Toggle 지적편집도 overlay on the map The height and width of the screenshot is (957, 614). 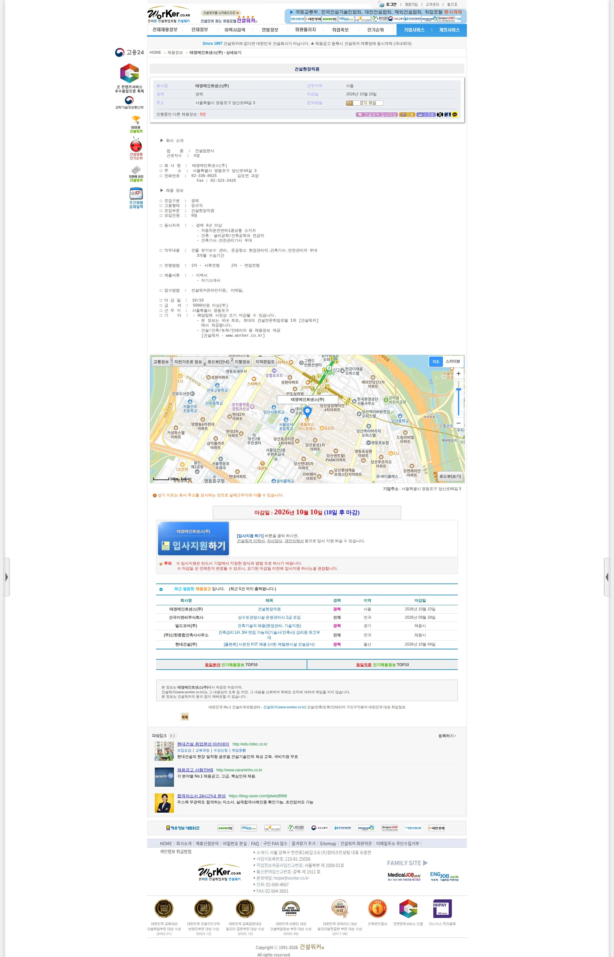265,362
